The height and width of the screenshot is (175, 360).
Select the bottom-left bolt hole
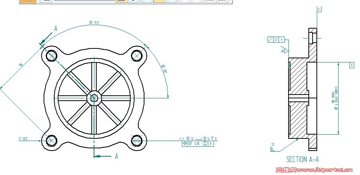coord(51,141)
